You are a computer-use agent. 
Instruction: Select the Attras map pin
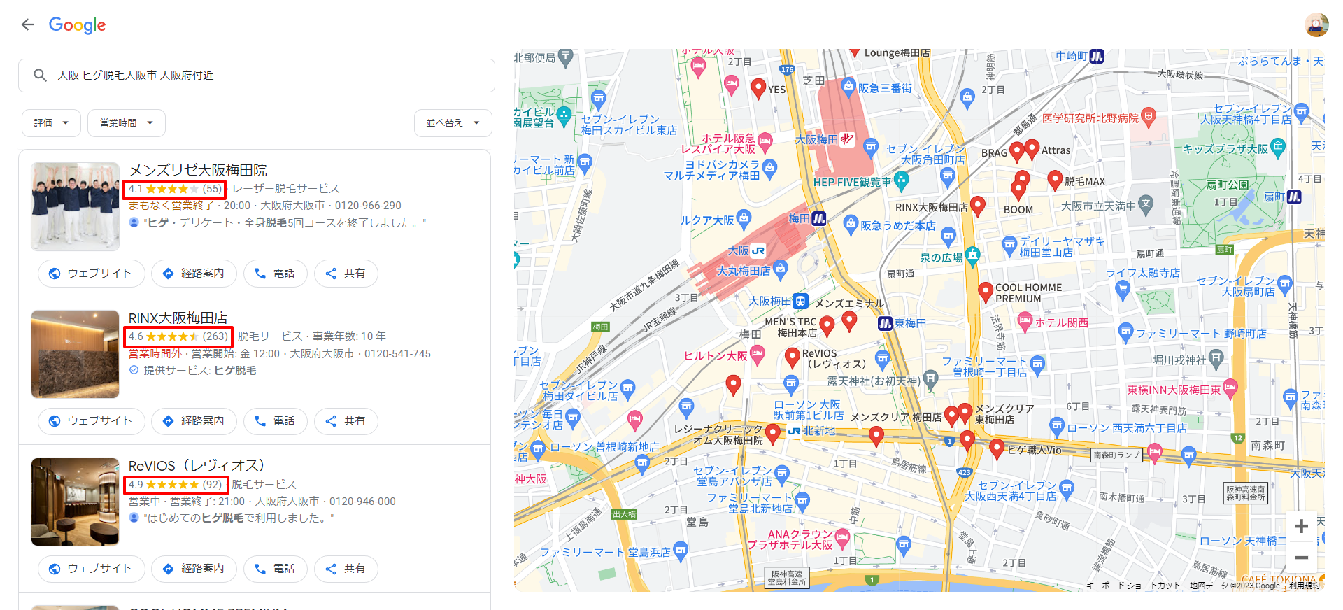[1032, 149]
